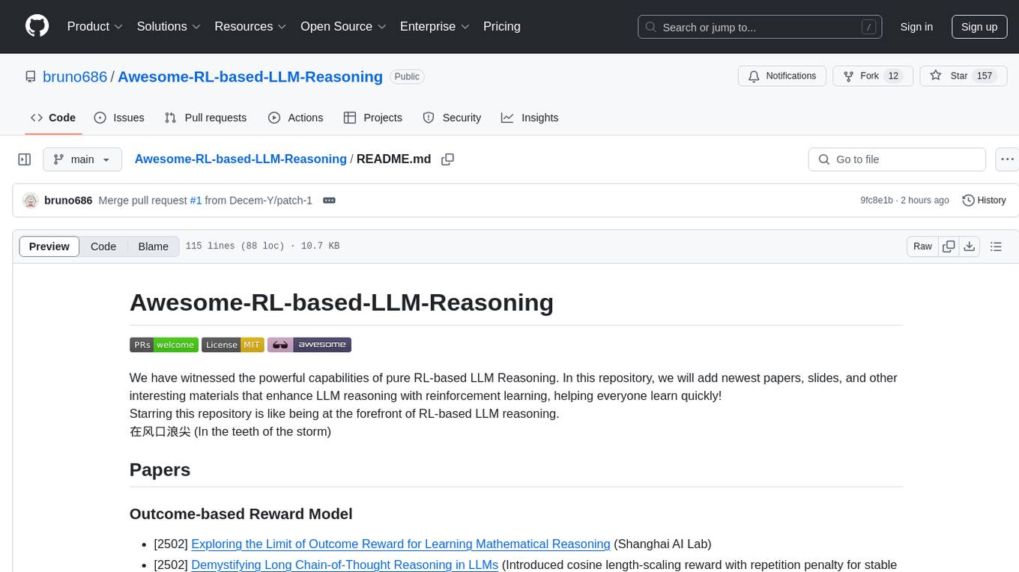Switch to the Issues tab
1019x572 pixels.
(119, 118)
